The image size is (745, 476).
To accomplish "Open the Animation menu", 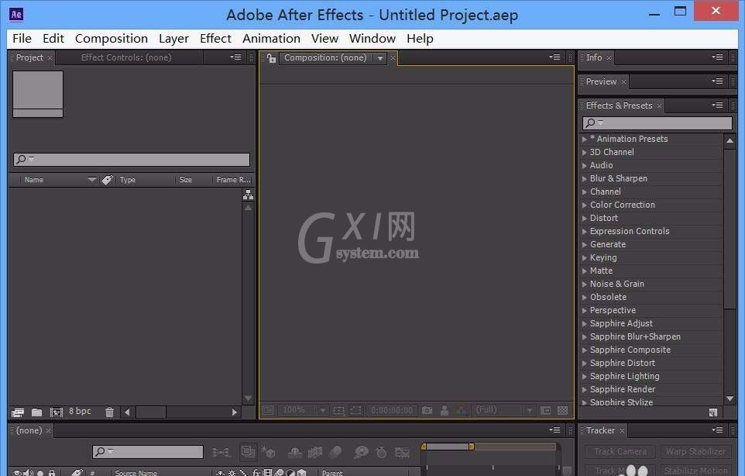I will [x=271, y=39].
